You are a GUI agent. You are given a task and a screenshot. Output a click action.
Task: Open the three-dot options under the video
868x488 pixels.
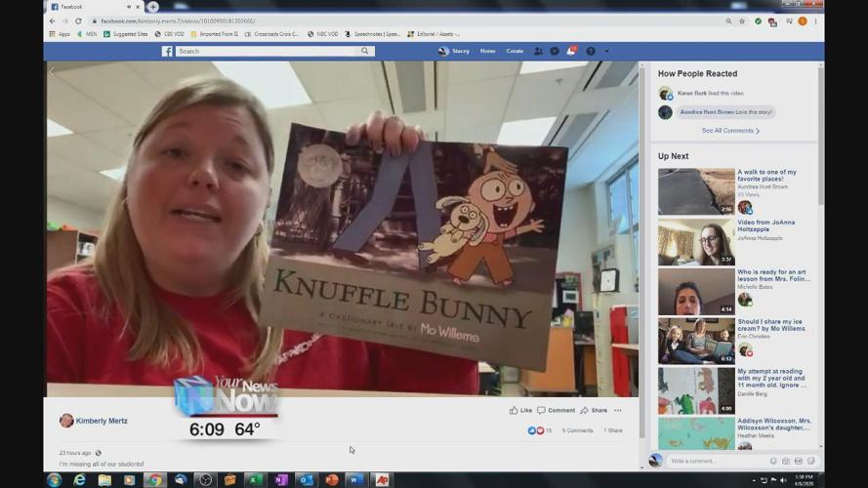pyautogui.click(x=618, y=411)
